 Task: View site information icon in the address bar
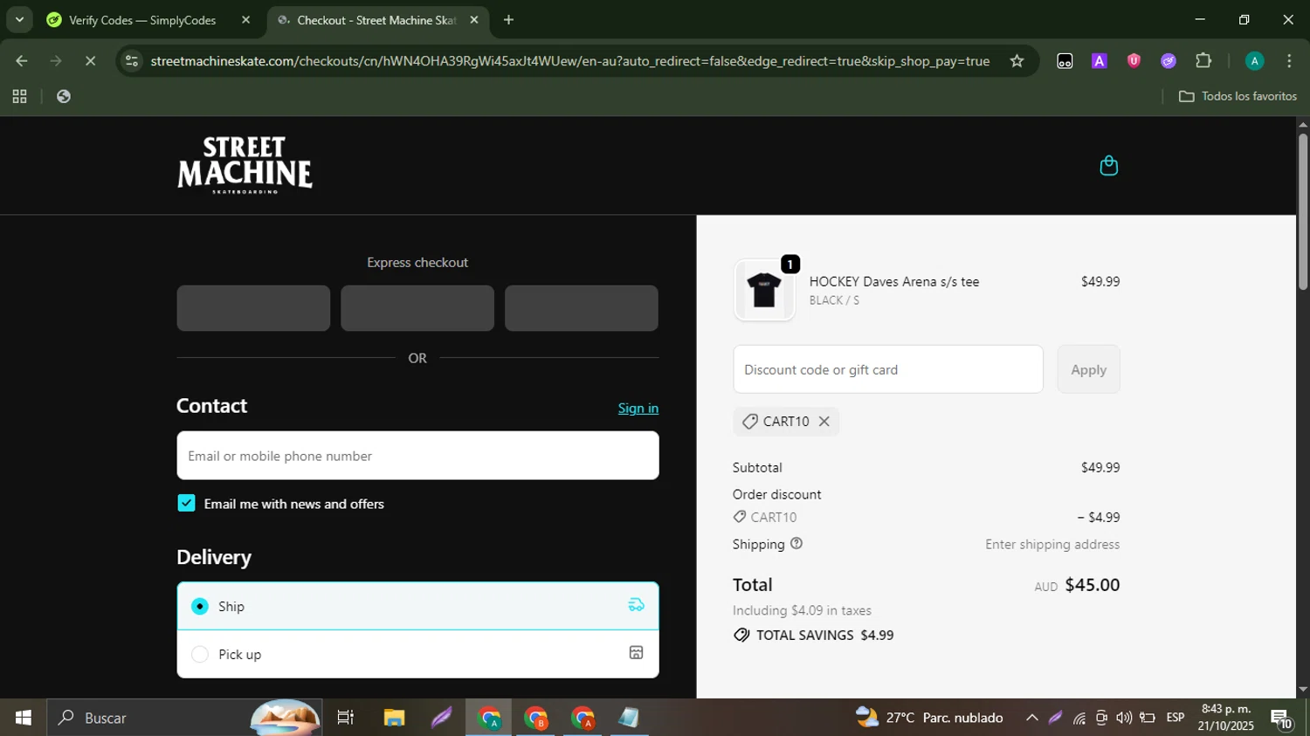(x=132, y=60)
